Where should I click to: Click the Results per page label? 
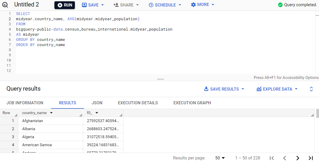[x=189, y=158]
